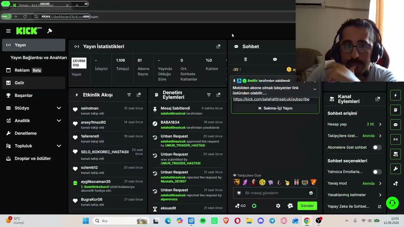Expand the Analitik sidebar section
This screenshot has width=404, height=227.
59,121
